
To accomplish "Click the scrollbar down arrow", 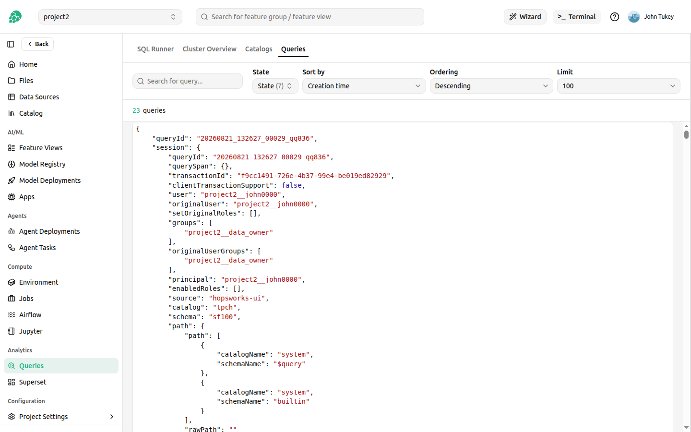I will click(x=686, y=427).
